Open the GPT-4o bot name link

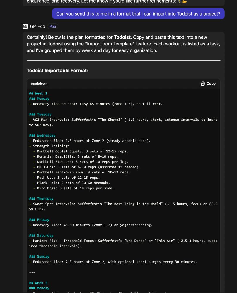pyautogui.click(x=37, y=26)
